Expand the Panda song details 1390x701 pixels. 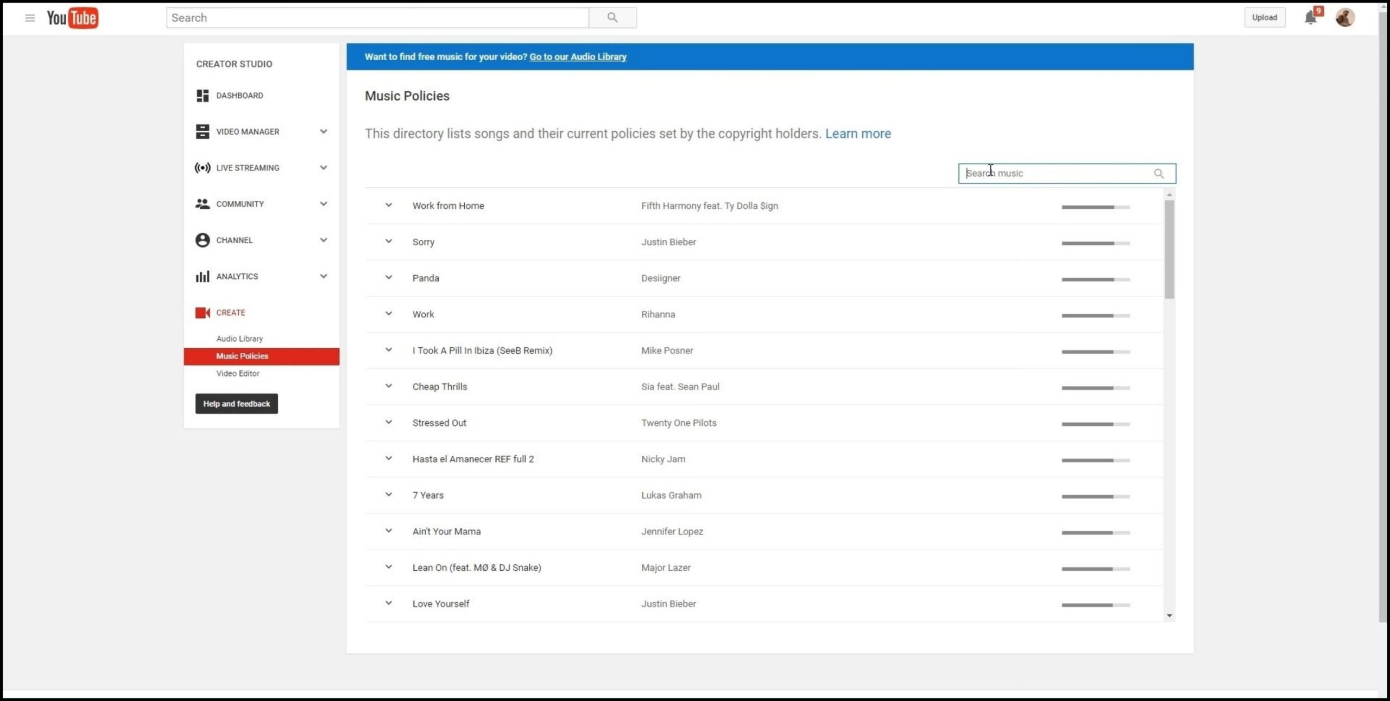point(388,277)
